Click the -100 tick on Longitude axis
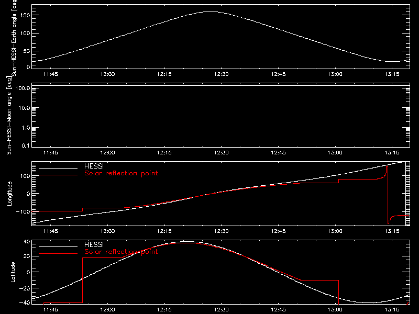This screenshot has height=314, width=419. (x=23, y=211)
